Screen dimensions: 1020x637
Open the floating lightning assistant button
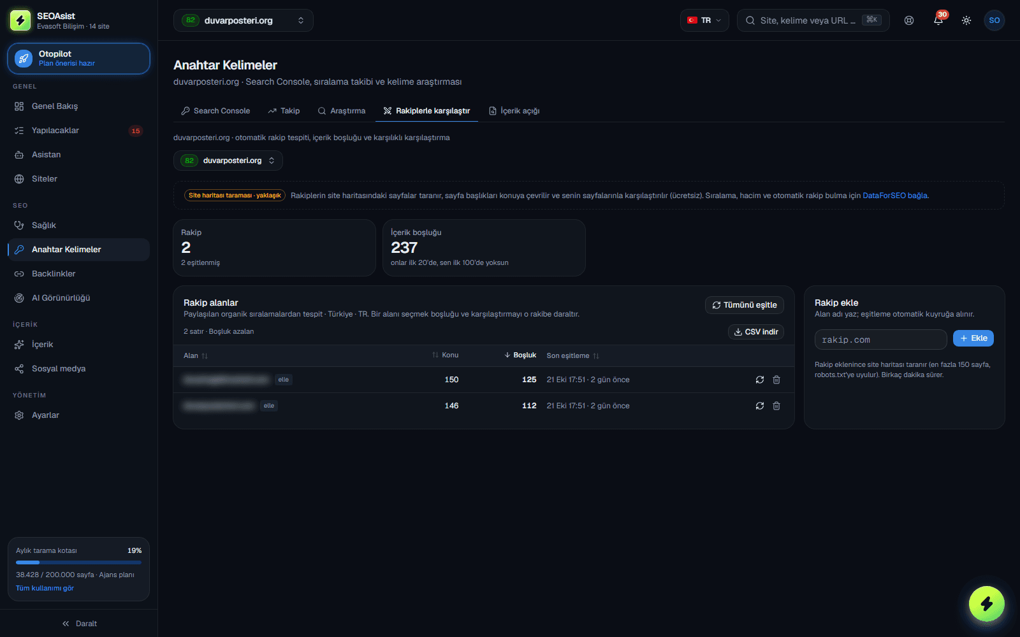[987, 604]
